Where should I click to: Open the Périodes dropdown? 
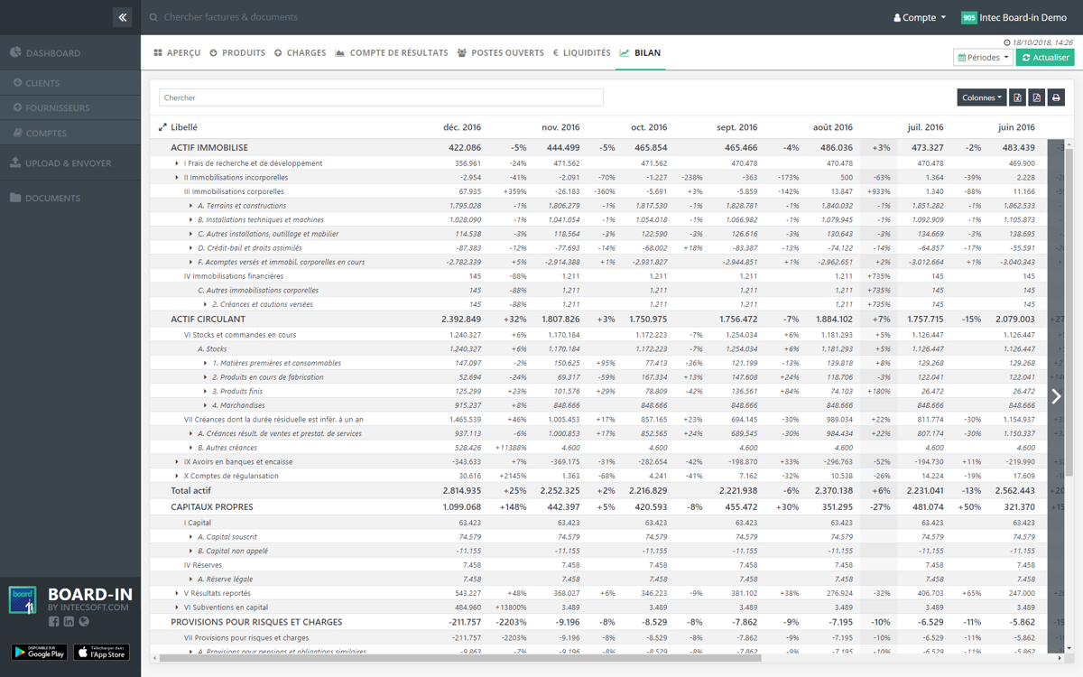[x=982, y=58]
